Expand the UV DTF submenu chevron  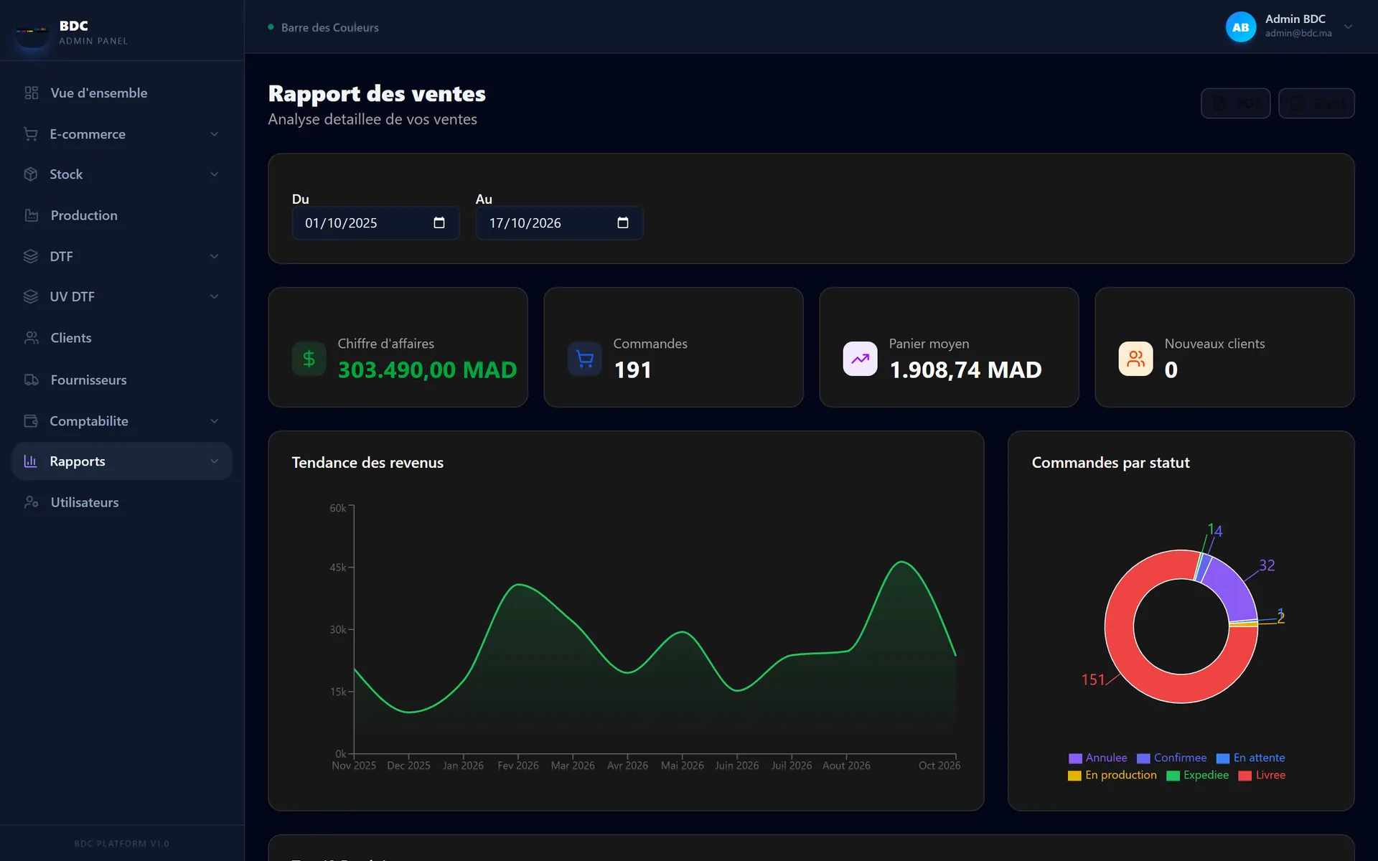[214, 296]
